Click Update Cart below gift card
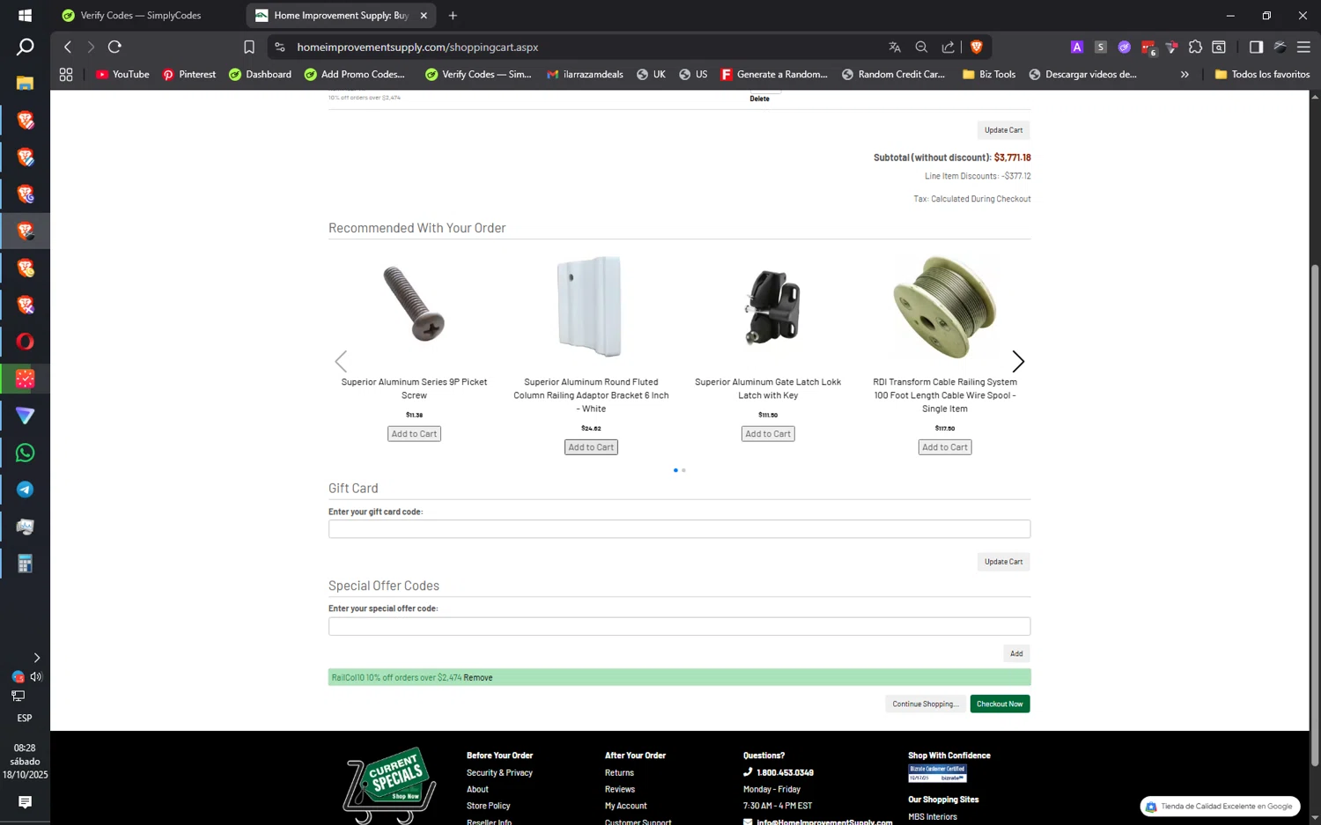 tap(1003, 562)
